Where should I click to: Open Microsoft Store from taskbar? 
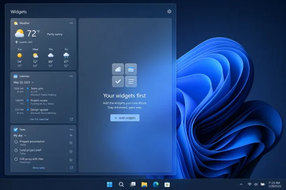point(167,185)
